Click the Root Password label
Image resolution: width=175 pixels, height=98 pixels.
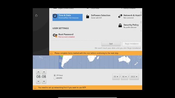[66, 34]
